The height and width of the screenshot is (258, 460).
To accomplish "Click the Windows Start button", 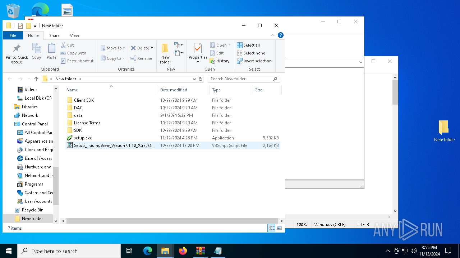I will click(x=9, y=251).
